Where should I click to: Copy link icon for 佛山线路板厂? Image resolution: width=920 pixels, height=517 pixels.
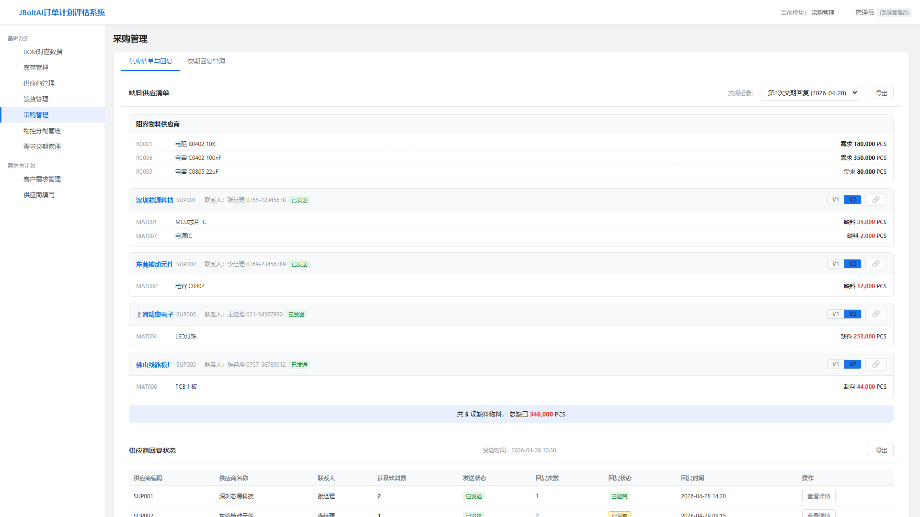coord(875,364)
